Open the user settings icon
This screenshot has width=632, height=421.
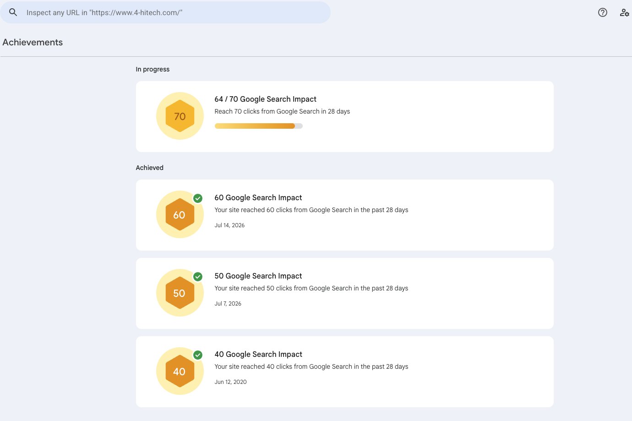(624, 12)
